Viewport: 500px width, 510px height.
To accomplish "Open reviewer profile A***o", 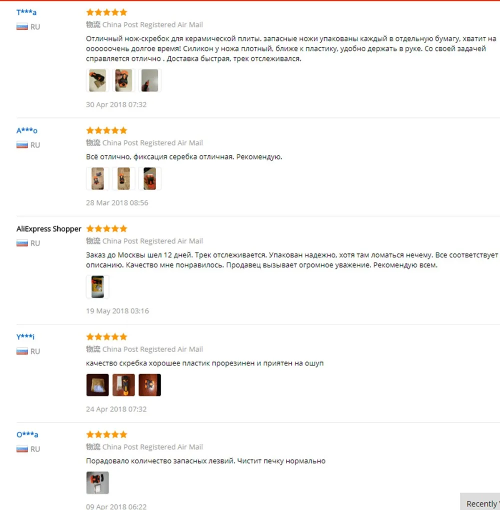I will pos(27,131).
